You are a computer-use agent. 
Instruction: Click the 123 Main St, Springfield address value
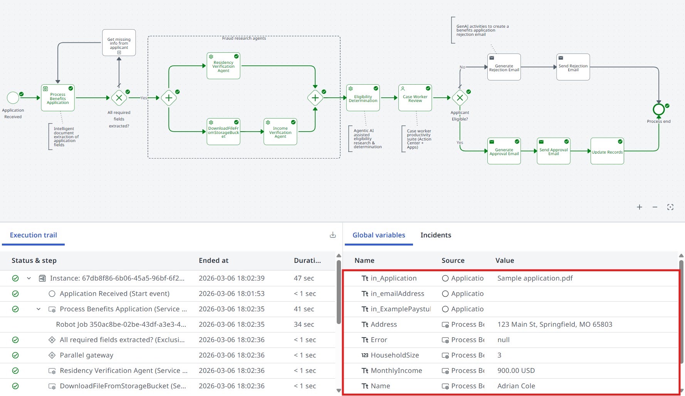pyautogui.click(x=555, y=324)
